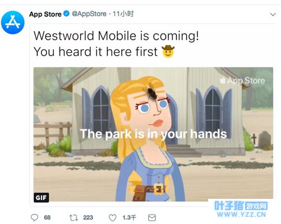
Task: Retweet using the arrows icon
Action: click(x=73, y=218)
